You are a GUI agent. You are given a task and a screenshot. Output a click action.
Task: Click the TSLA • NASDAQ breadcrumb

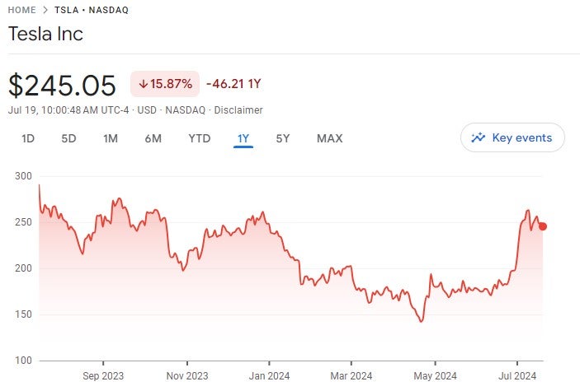(x=92, y=11)
